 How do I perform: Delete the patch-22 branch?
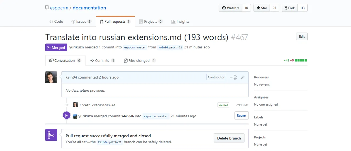point(229,138)
